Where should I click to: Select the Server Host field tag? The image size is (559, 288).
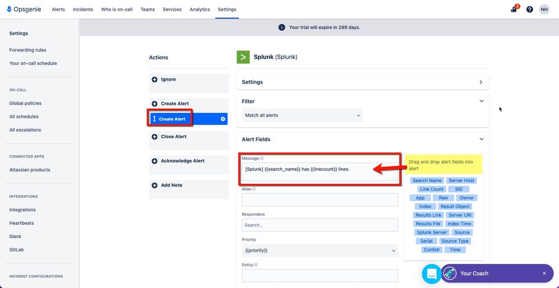tap(462, 181)
